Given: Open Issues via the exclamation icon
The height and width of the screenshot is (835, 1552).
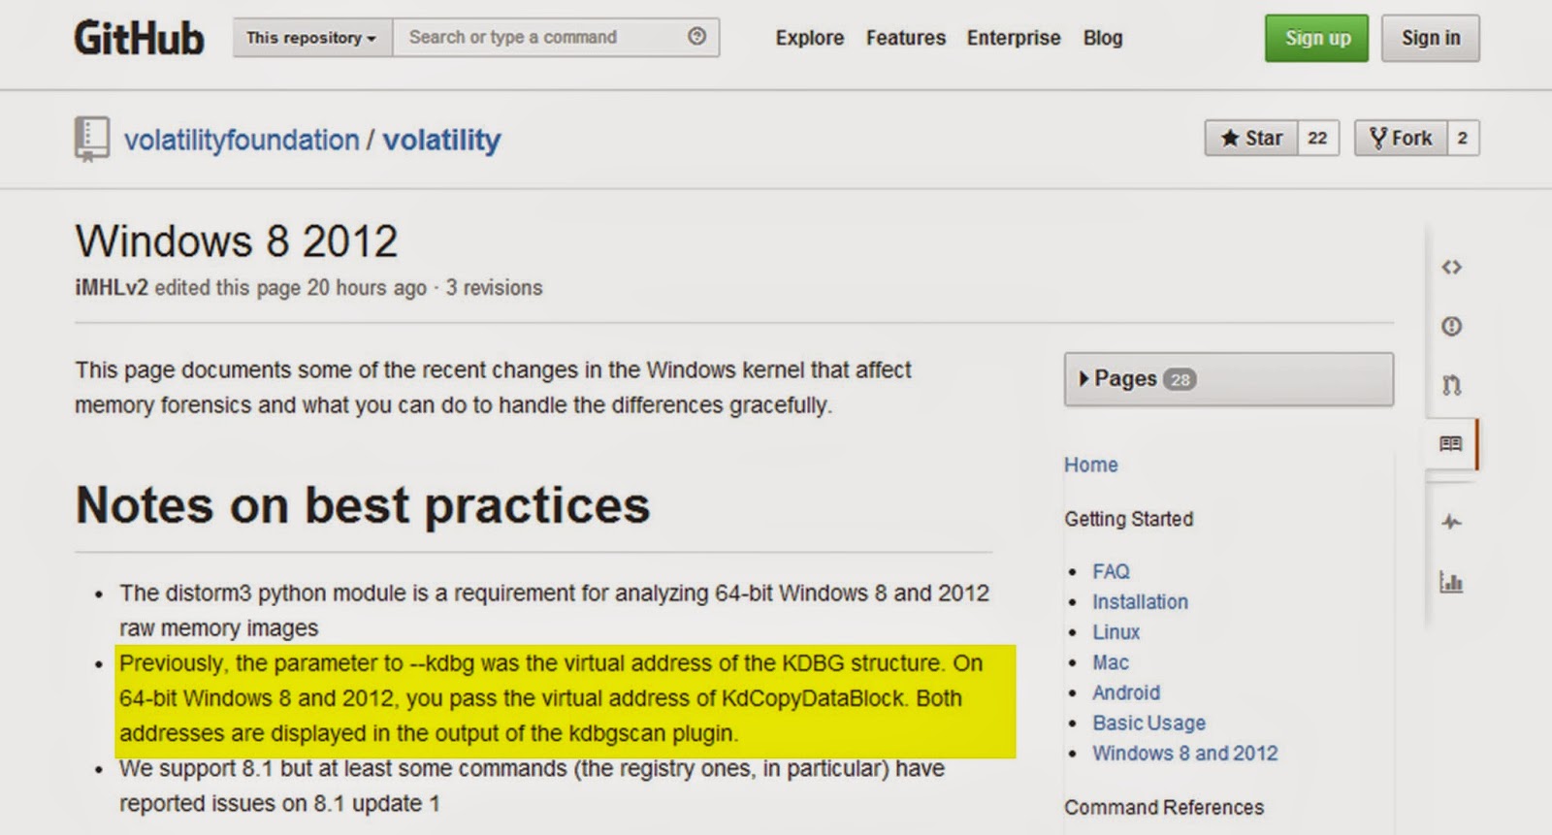Looking at the screenshot, I should pos(1451,326).
